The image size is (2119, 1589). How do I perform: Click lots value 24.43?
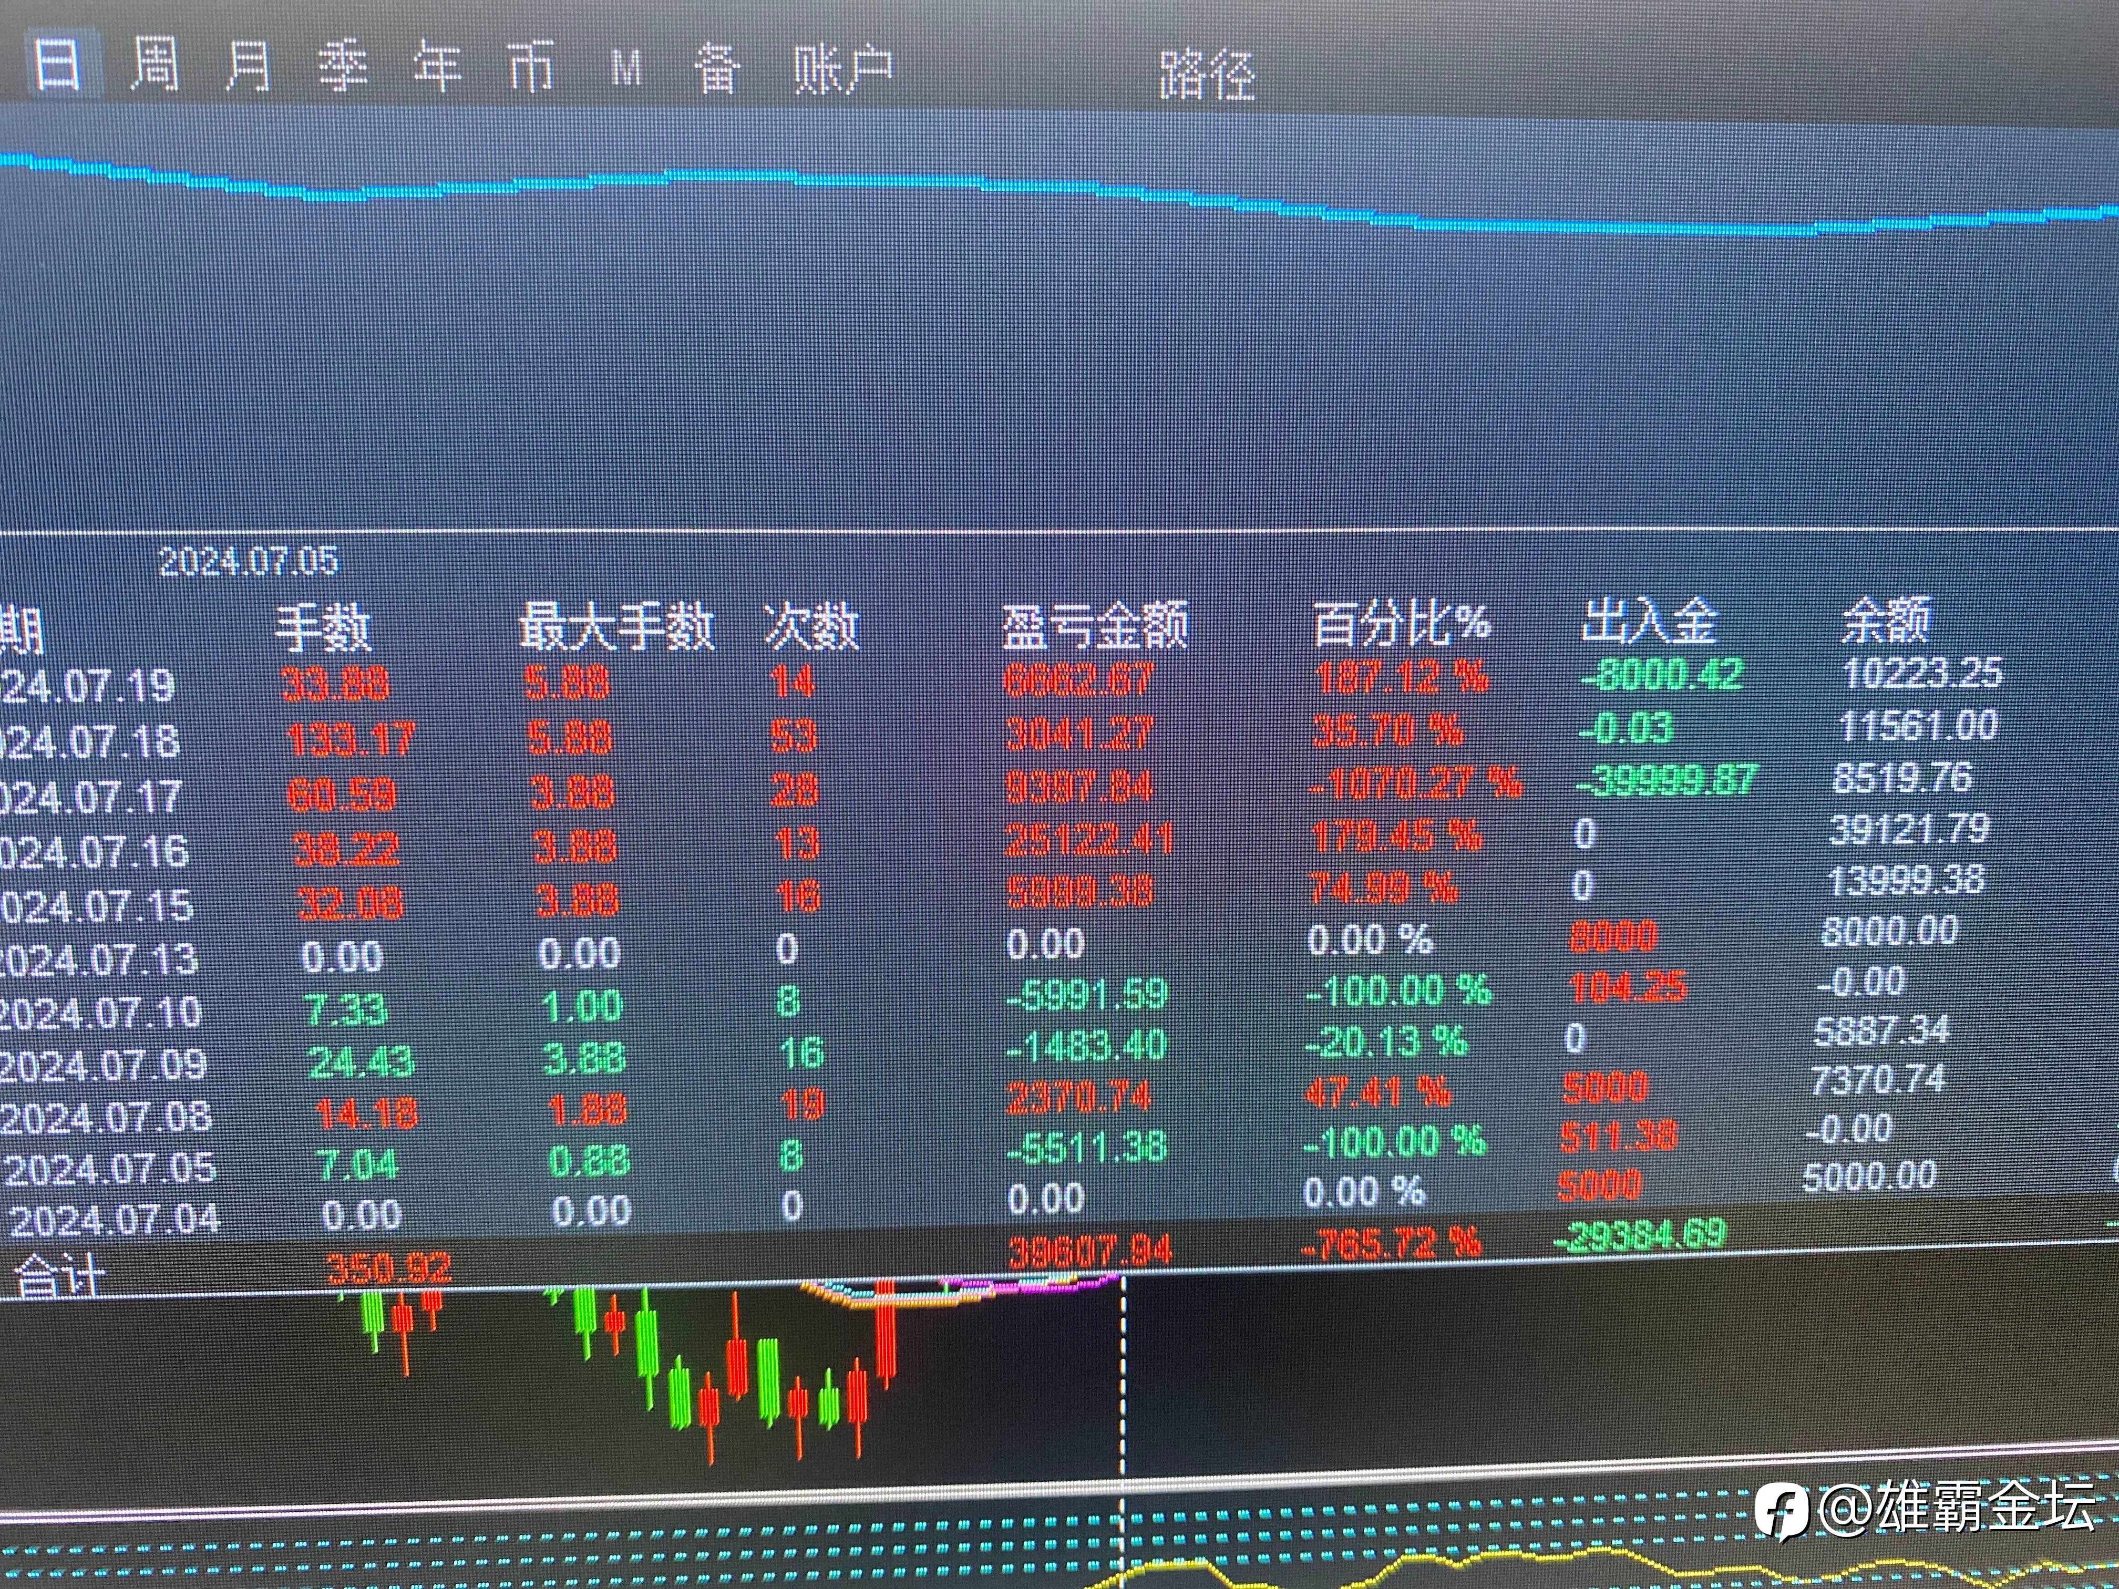click(360, 1061)
